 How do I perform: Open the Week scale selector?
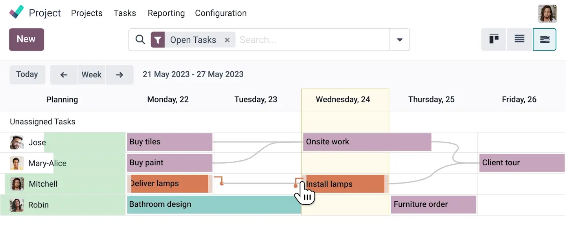click(x=92, y=75)
